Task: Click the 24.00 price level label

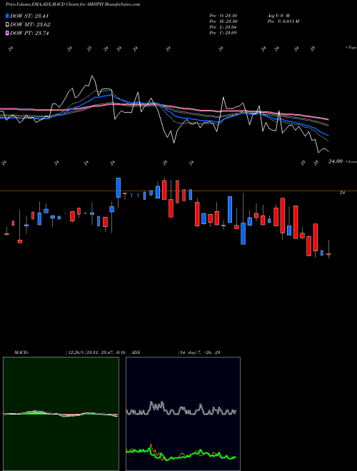Action: [336, 161]
